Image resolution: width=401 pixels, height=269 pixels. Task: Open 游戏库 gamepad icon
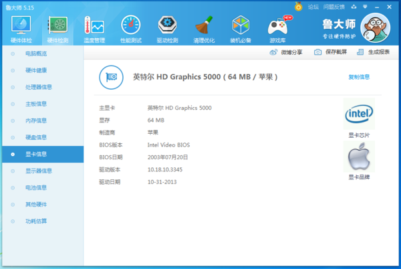tap(278, 25)
